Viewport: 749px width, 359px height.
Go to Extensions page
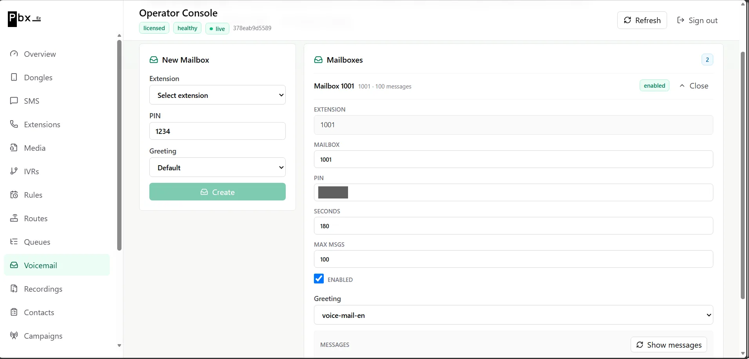[57, 124]
